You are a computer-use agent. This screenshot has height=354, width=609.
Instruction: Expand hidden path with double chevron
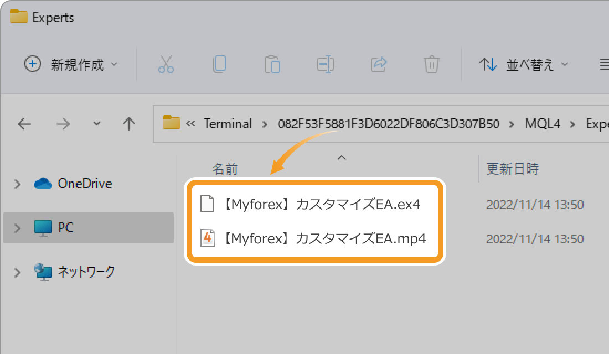tap(190, 124)
